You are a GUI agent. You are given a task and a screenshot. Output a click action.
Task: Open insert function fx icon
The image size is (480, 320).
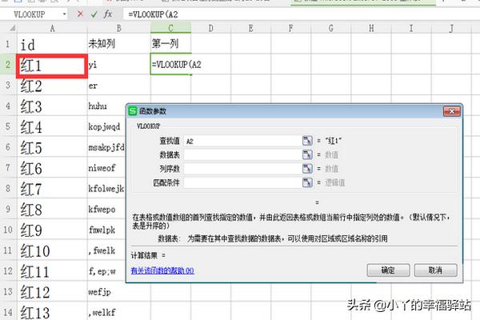coord(109,14)
